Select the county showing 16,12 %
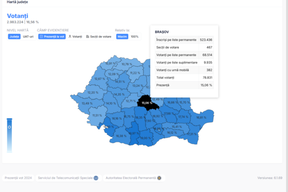 [172, 132]
